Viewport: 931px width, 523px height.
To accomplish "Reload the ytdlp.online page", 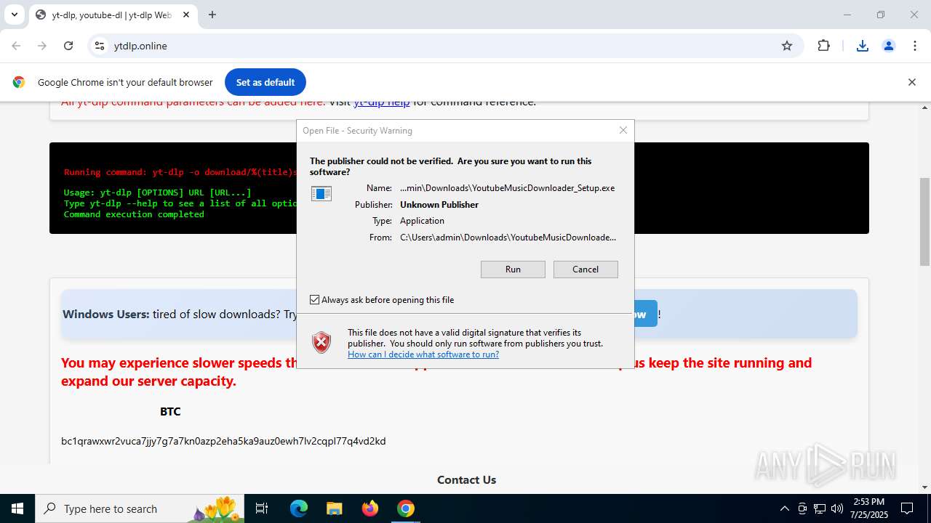I will point(68,46).
